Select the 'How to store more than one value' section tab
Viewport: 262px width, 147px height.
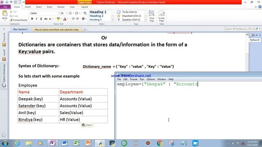[x=56, y=30]
